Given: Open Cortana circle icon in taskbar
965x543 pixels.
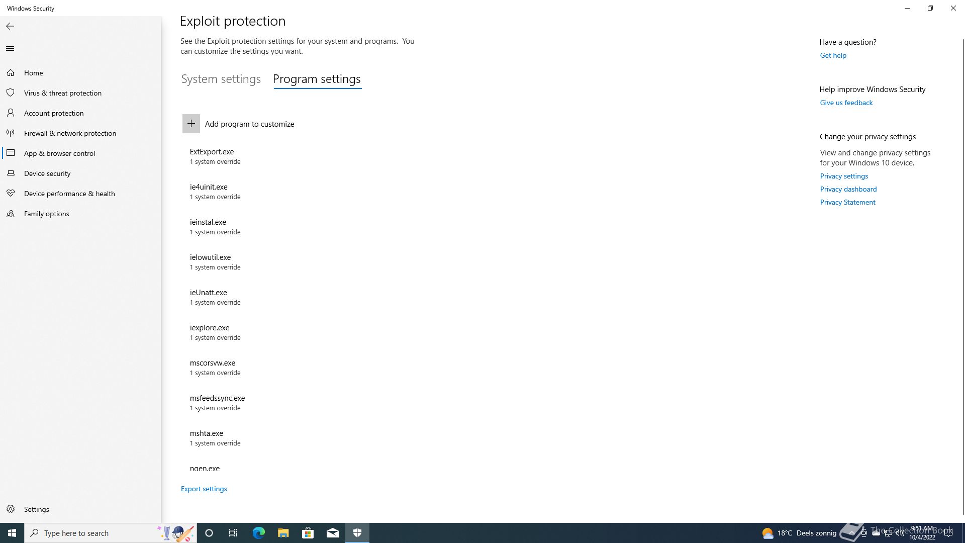Looking at the screenshot, I should pyautogui.click(x=209, y=533).
